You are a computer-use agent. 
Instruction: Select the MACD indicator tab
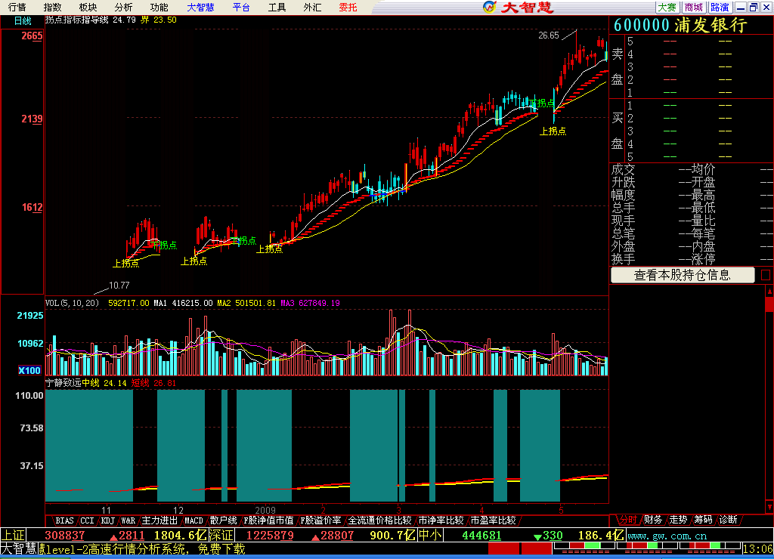tap(193, 520)
